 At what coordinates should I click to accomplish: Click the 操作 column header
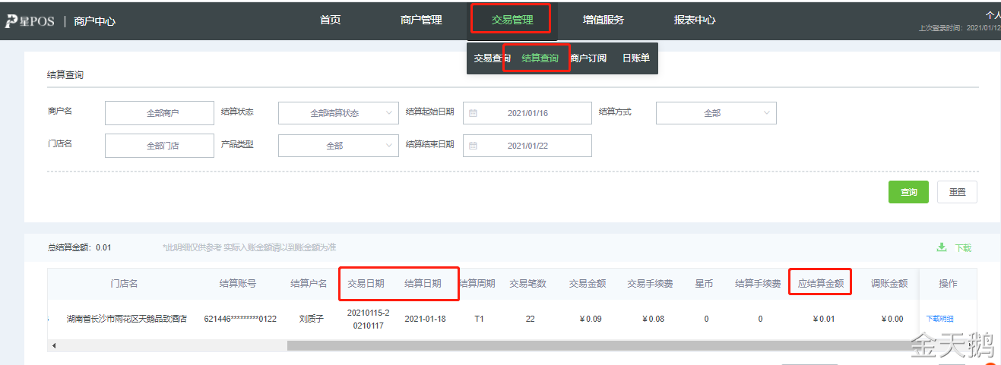(948, 284)
